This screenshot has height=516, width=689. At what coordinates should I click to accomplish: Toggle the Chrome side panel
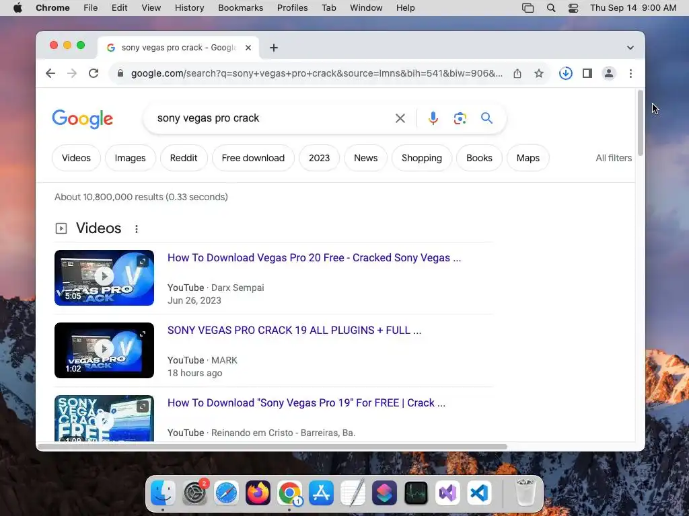[587, 73]
